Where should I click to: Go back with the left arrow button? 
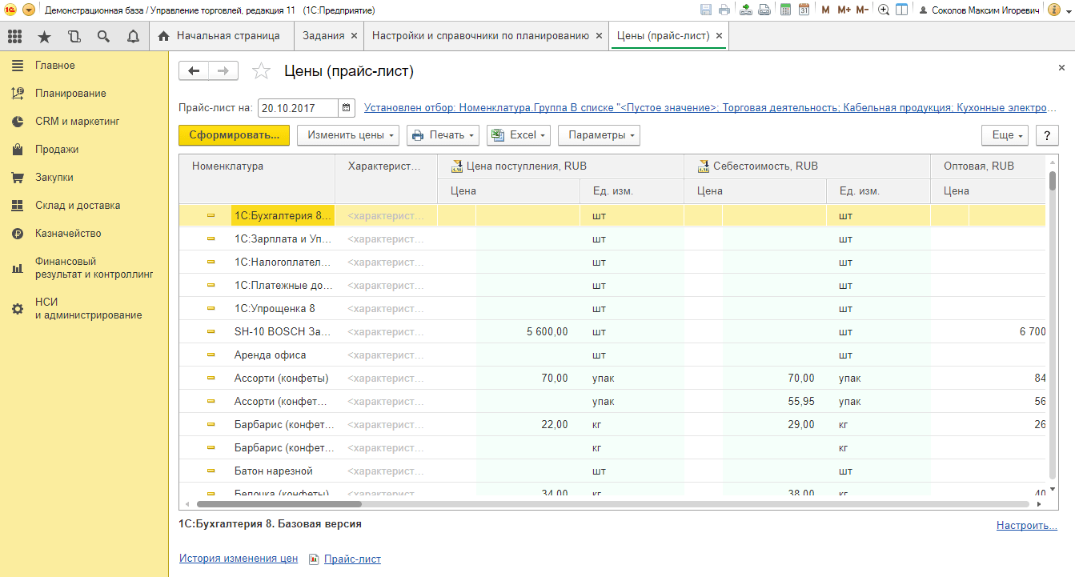(193, 71)
